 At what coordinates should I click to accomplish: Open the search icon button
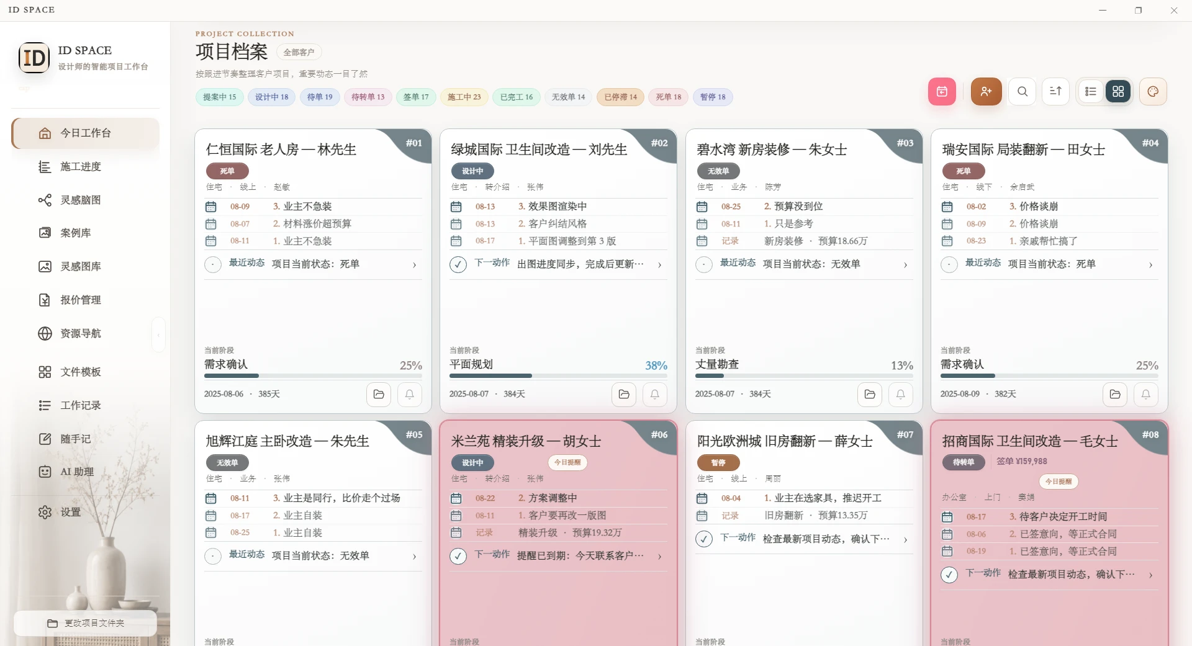1023,92
